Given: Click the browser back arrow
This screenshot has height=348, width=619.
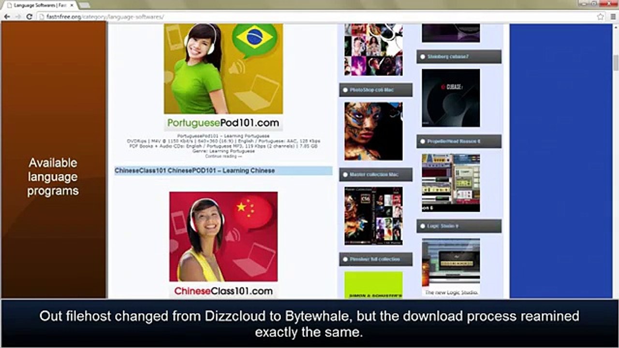Looking at the screenshot, I should tap(7, 16).
